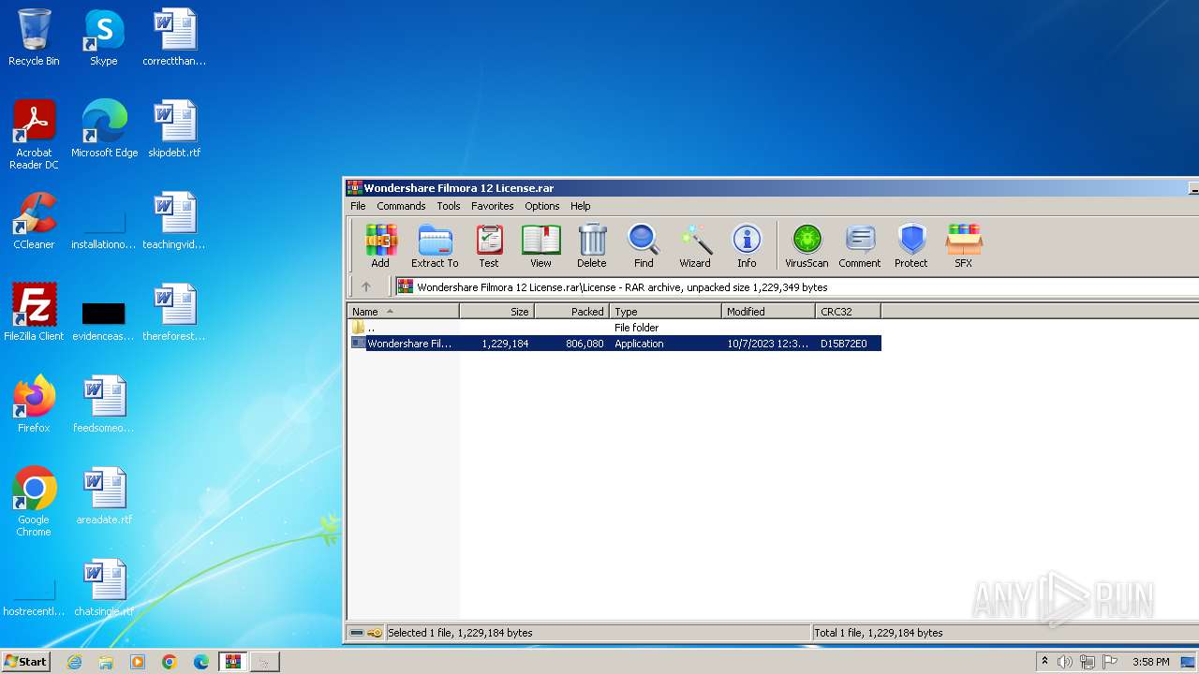Viewport: 1199px width, 674px height.
Task: Select chatsingle.rtf desktop file
Action: coord(104,589)
